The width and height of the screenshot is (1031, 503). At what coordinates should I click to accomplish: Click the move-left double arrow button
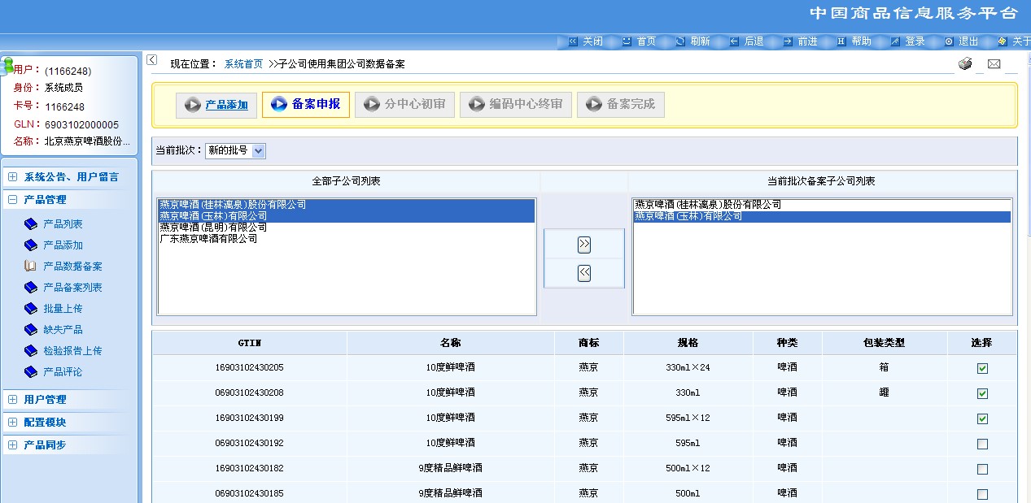pos(583,274)
